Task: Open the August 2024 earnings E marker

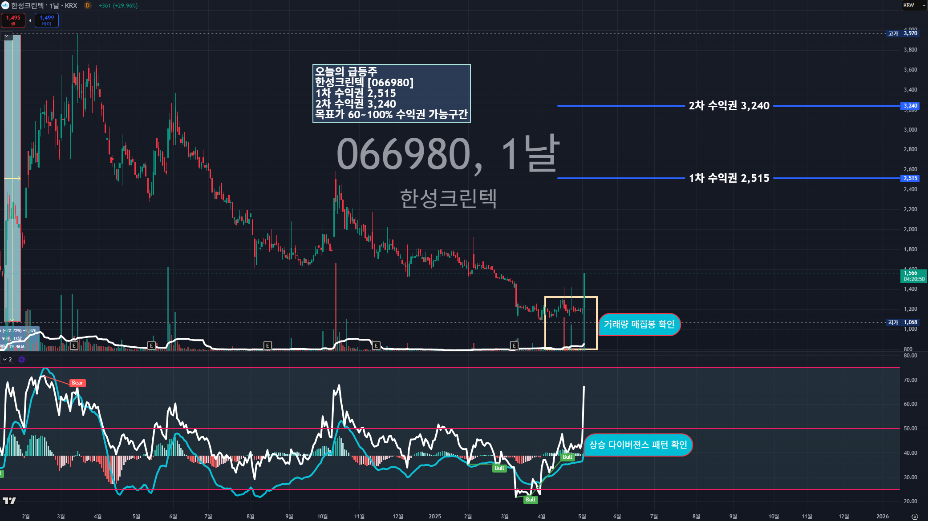Action: point(267,345)
